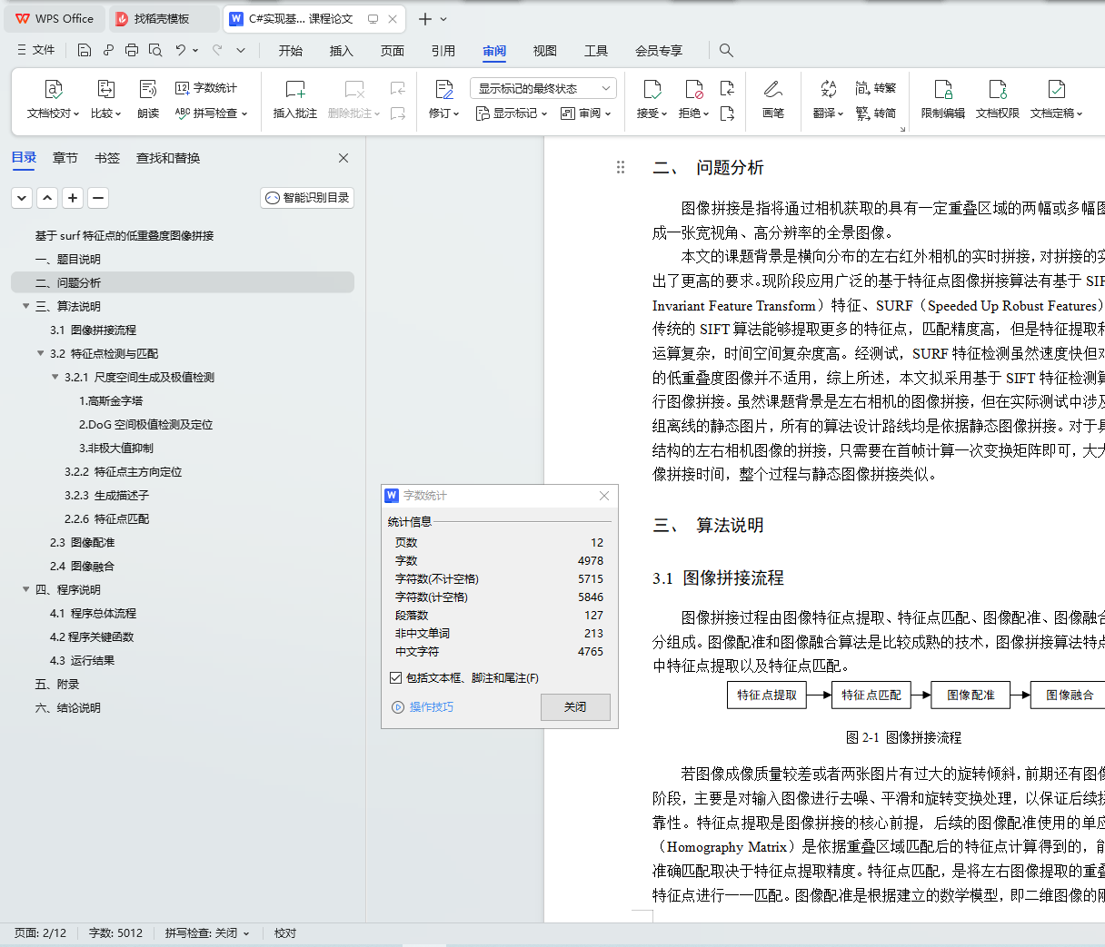Open the quick access toolbar customize arrow
1105x947 pixels.
pos(241,50)
